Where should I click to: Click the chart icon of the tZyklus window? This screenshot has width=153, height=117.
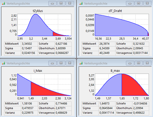pos(4,4)
